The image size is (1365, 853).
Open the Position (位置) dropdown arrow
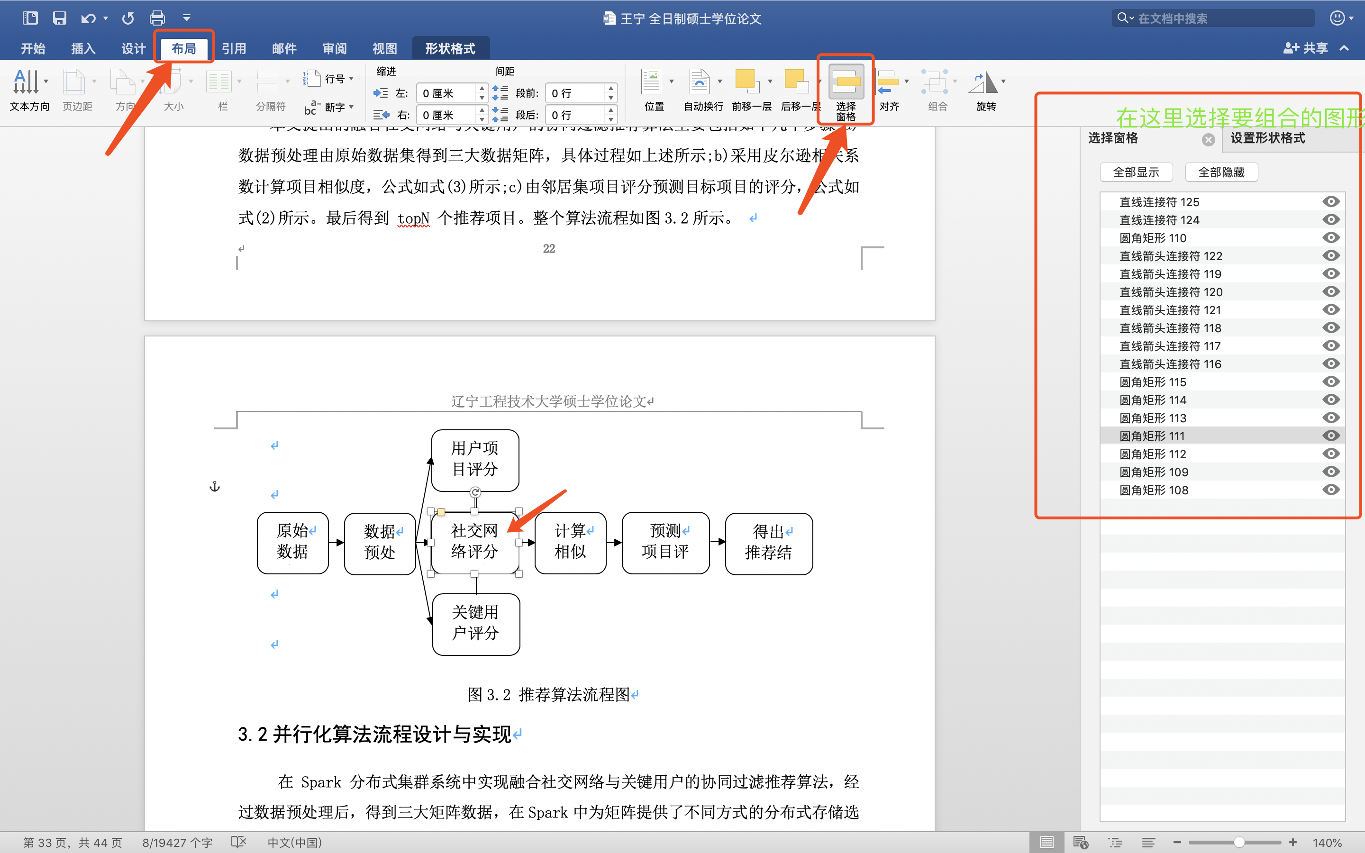[x=671, y=82]
